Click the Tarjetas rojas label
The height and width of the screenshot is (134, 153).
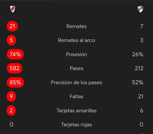[76, 125]
